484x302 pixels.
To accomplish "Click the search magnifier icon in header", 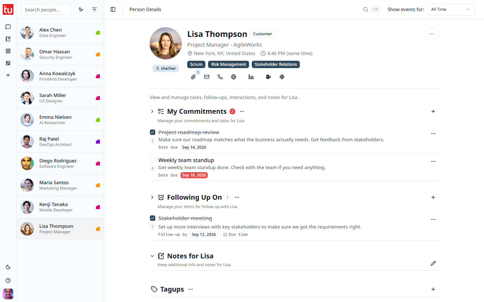I will (x=366, y=9).
